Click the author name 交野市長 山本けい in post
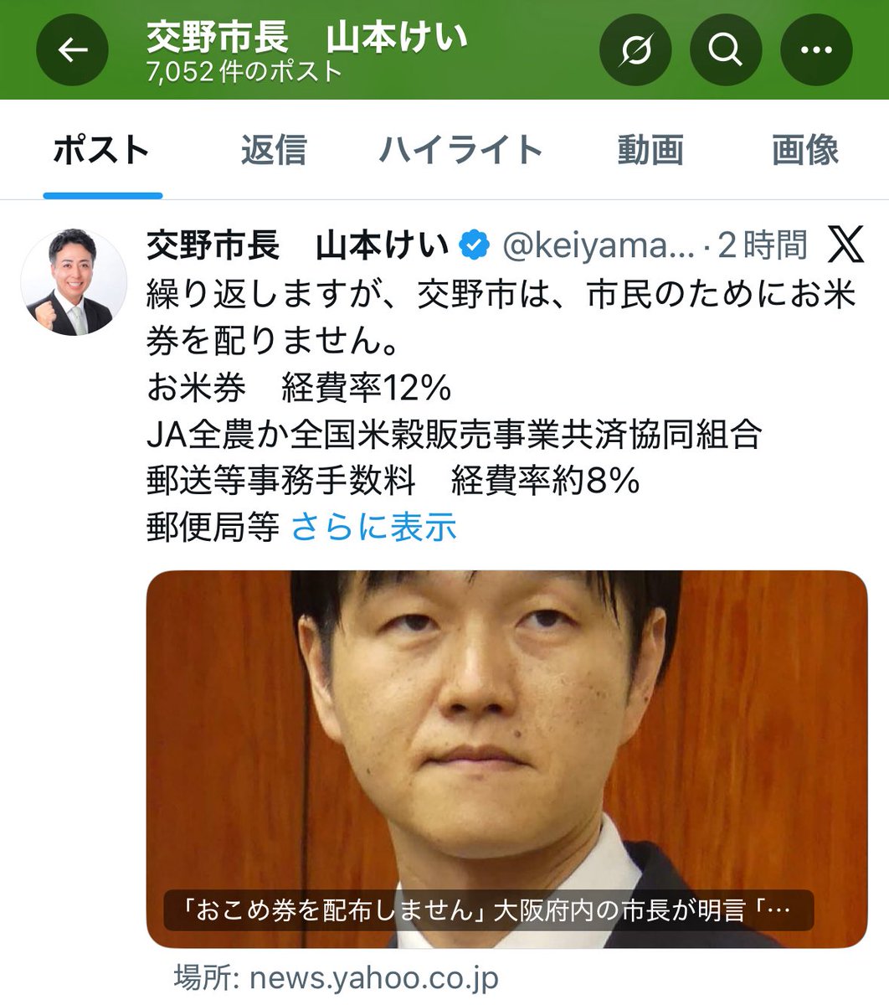 point(297,246)
